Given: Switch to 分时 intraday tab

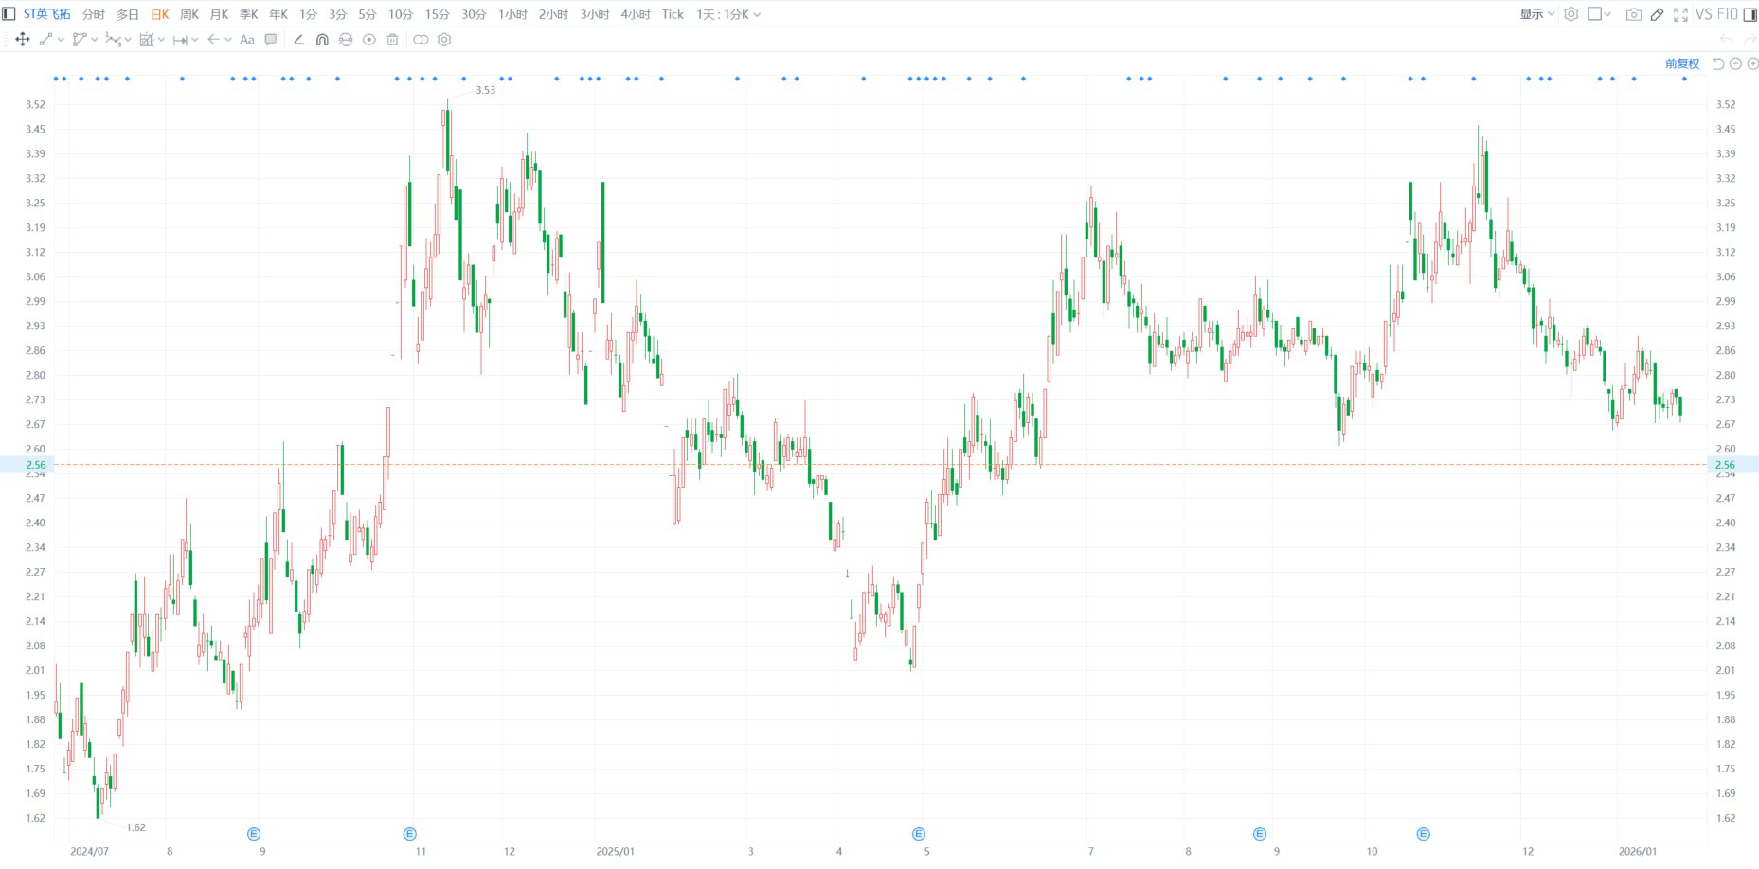Looking at the screenshot, I should click(x=93, y=14).
